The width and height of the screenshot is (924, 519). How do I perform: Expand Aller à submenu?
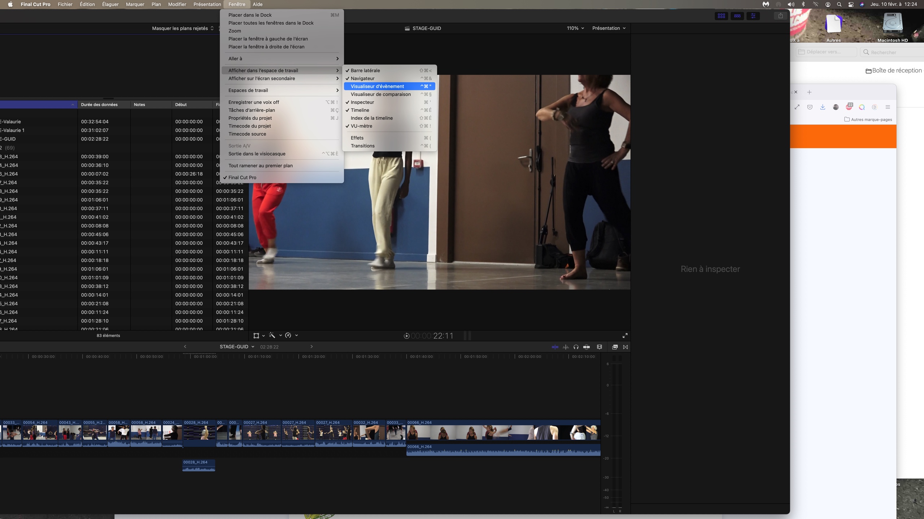282,58
